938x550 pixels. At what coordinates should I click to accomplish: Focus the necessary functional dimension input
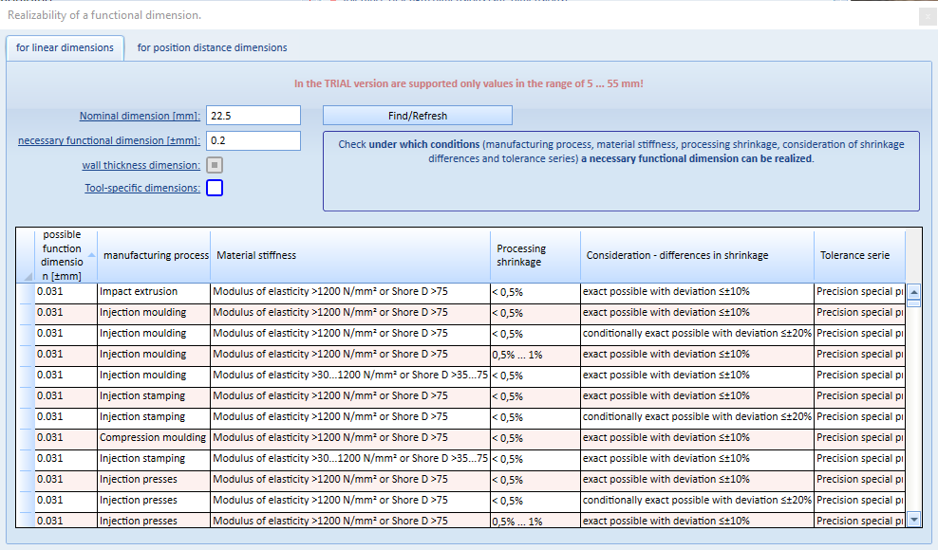pos(253,140)
